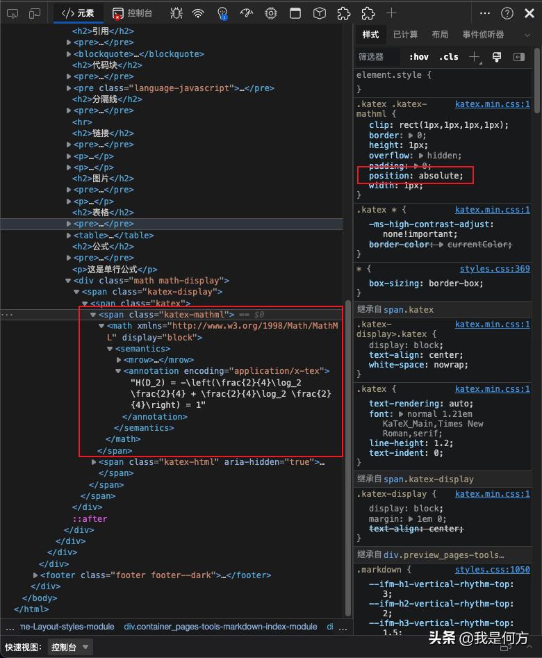542x658 pixels.
Task: Select the 已计算 computed tab
Action: pos(405,35)
